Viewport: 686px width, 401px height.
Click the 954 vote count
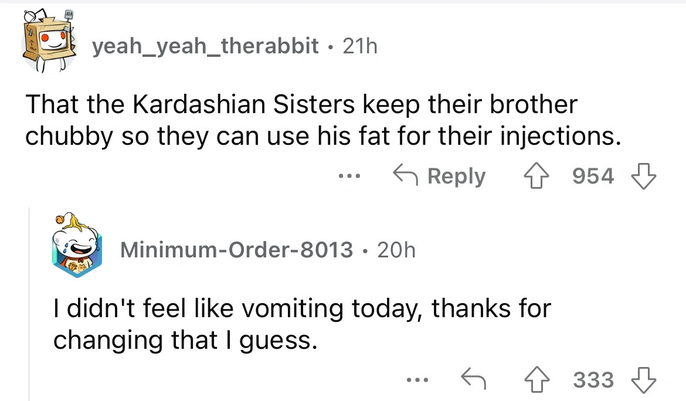click(593, 176)
